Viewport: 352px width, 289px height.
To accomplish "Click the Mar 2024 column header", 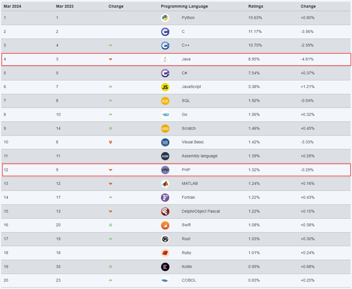I will (12, 6).
